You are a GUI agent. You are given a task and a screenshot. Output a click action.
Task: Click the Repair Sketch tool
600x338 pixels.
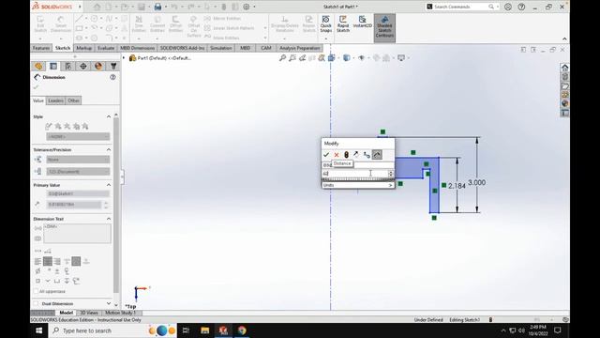point(308,24)
